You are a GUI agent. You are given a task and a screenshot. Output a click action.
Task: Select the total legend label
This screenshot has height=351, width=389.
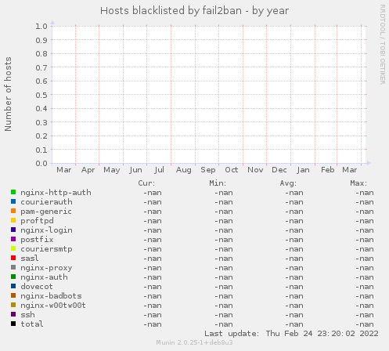coord(32,324)
